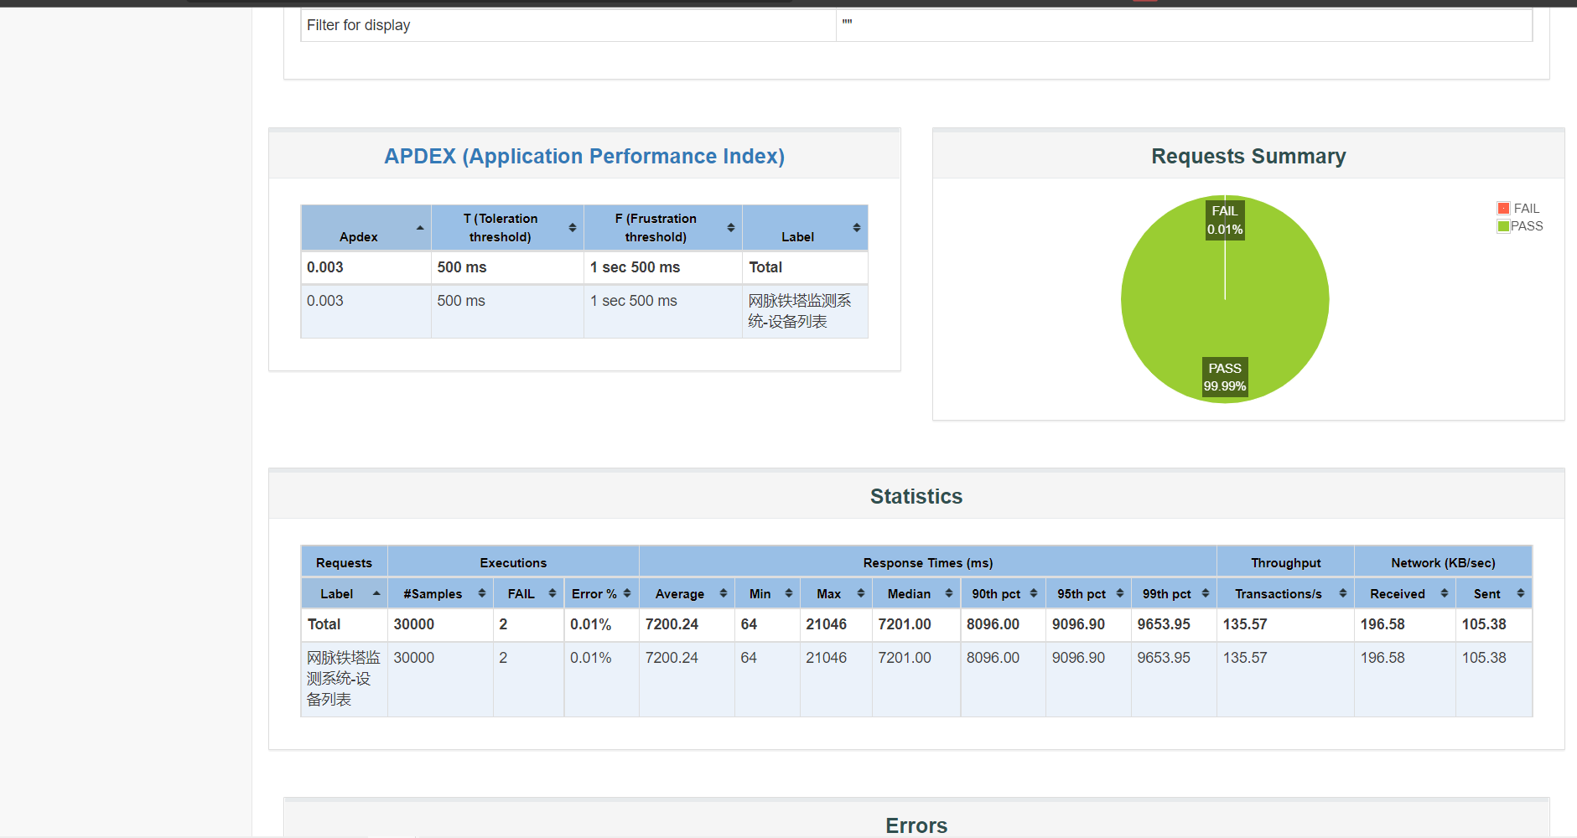This screenshot has height=838, width=1577.
Task: Click the Max column sort arrows
Action: 861,593
